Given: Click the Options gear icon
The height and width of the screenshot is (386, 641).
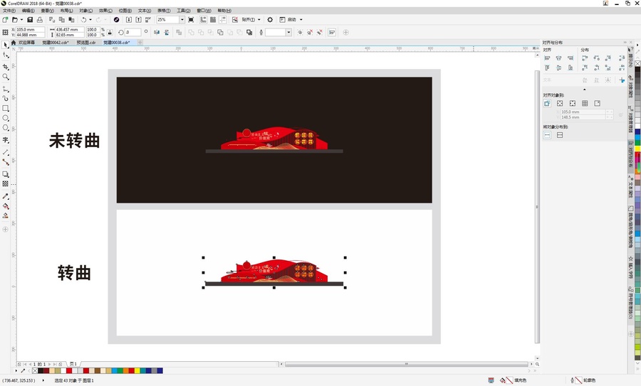Looking at the screenshot, I should (270, 20).
